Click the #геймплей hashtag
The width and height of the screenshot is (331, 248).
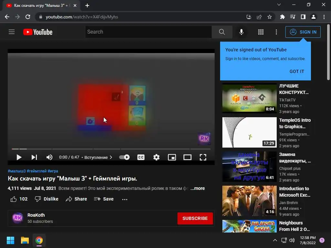pos(37,171)
